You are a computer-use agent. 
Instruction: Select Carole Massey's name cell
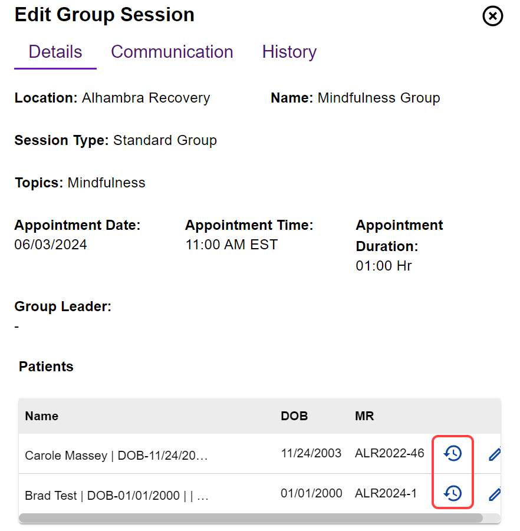pos(116,456)
